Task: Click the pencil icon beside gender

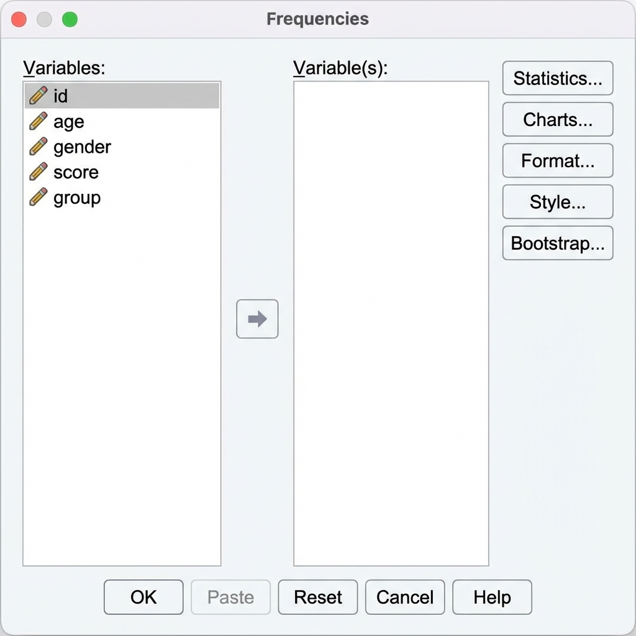Action: tap(39, 147)
